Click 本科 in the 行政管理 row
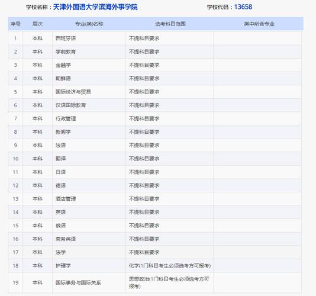Screen dimensions: 316x296 point(37,118)
